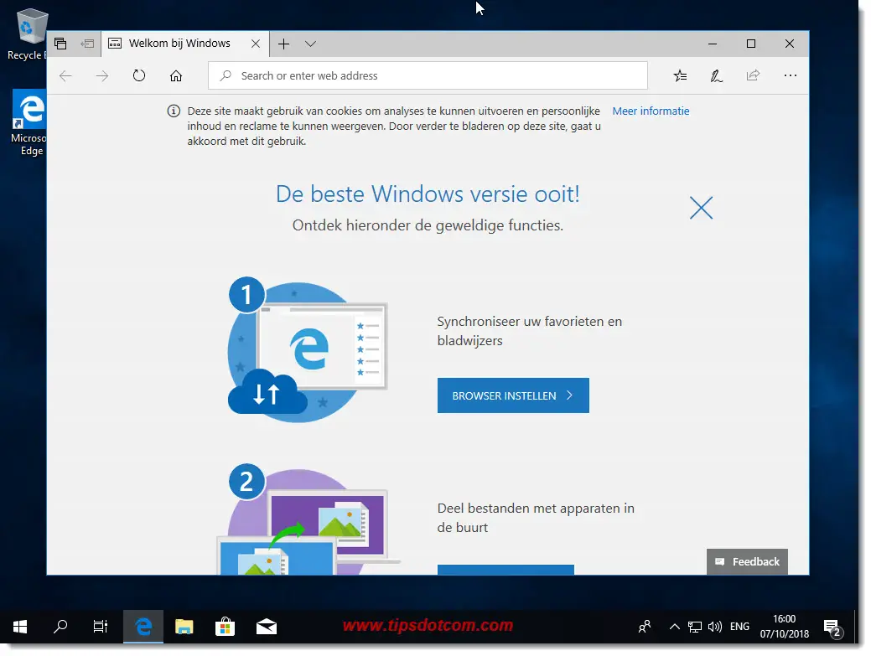
Task: Share this page icon
Action: (754, 75)
